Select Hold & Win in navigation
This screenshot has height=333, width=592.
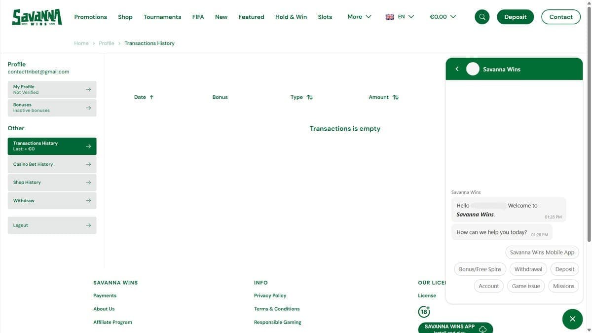coord(291,17)
